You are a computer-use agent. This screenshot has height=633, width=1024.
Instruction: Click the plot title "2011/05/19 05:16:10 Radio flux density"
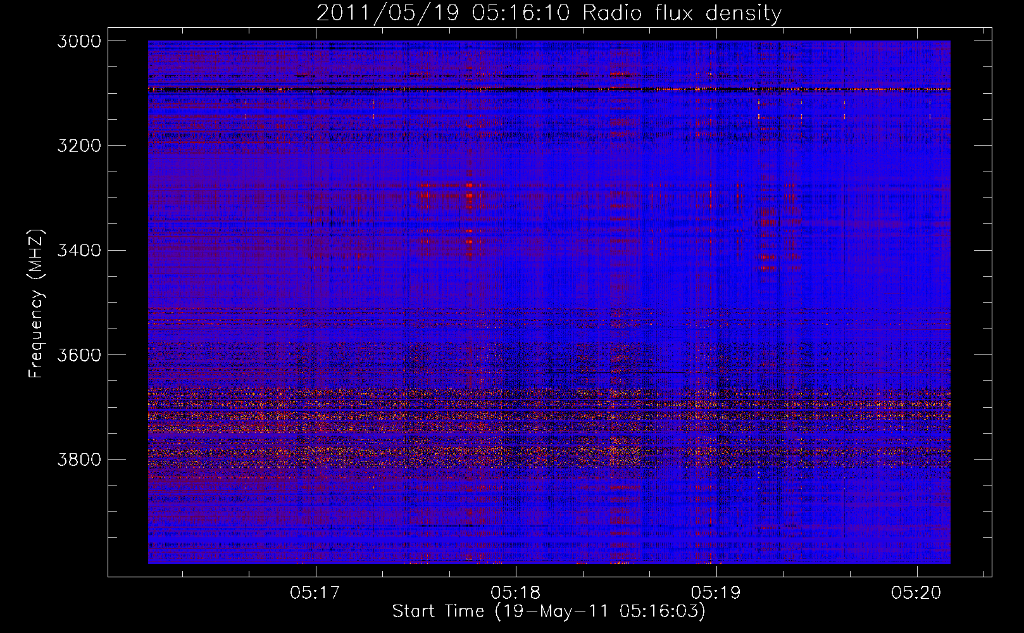click(x=549, y=13)
